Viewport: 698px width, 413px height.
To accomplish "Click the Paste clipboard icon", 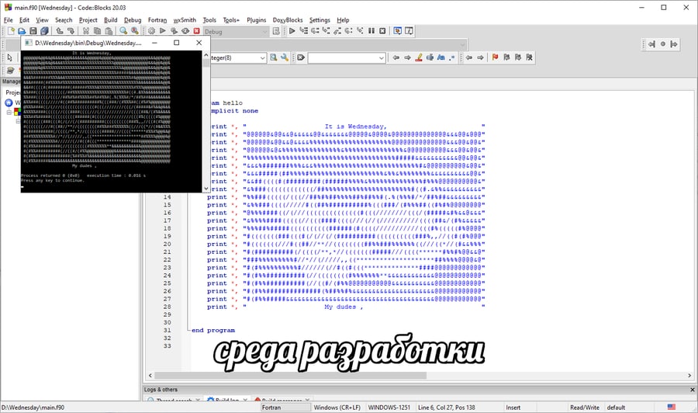I will coord(108,31).
